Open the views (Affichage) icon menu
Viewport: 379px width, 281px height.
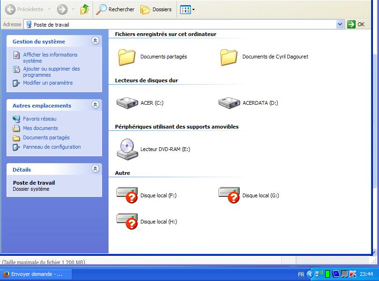tap(185, 10)
